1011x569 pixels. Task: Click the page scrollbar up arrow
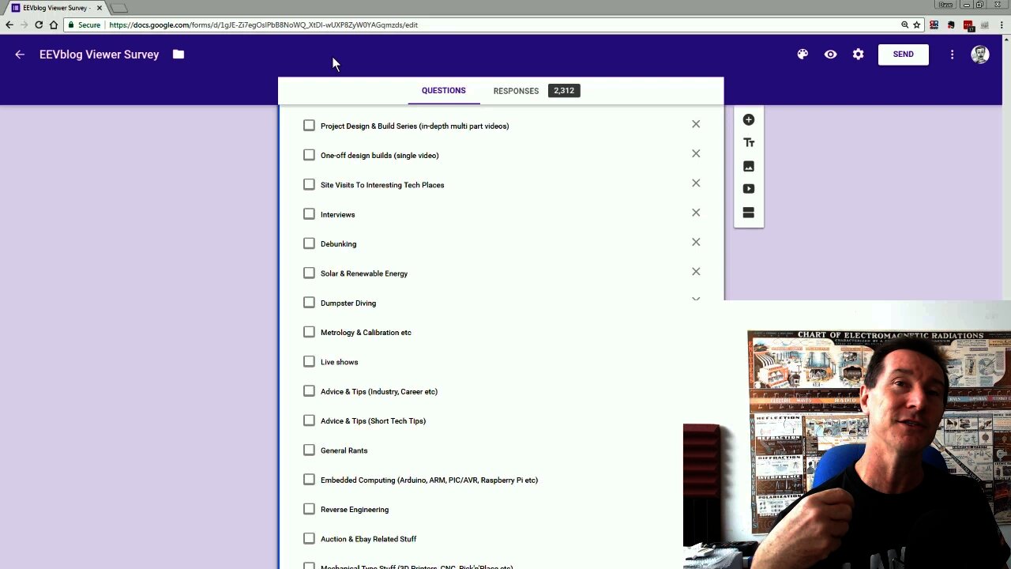1007,39
